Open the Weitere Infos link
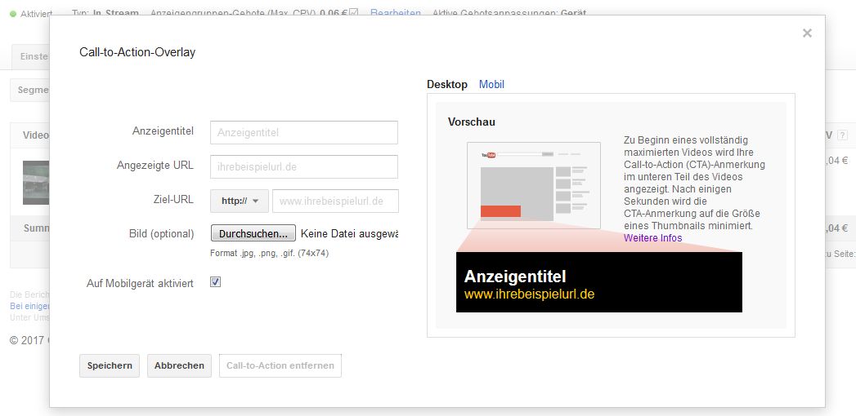The width and height of the screenshot is (856, 416). (x=653, y=238)
